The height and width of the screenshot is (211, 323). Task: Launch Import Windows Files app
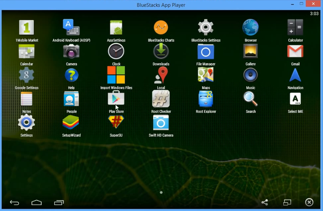click(116, 75)
